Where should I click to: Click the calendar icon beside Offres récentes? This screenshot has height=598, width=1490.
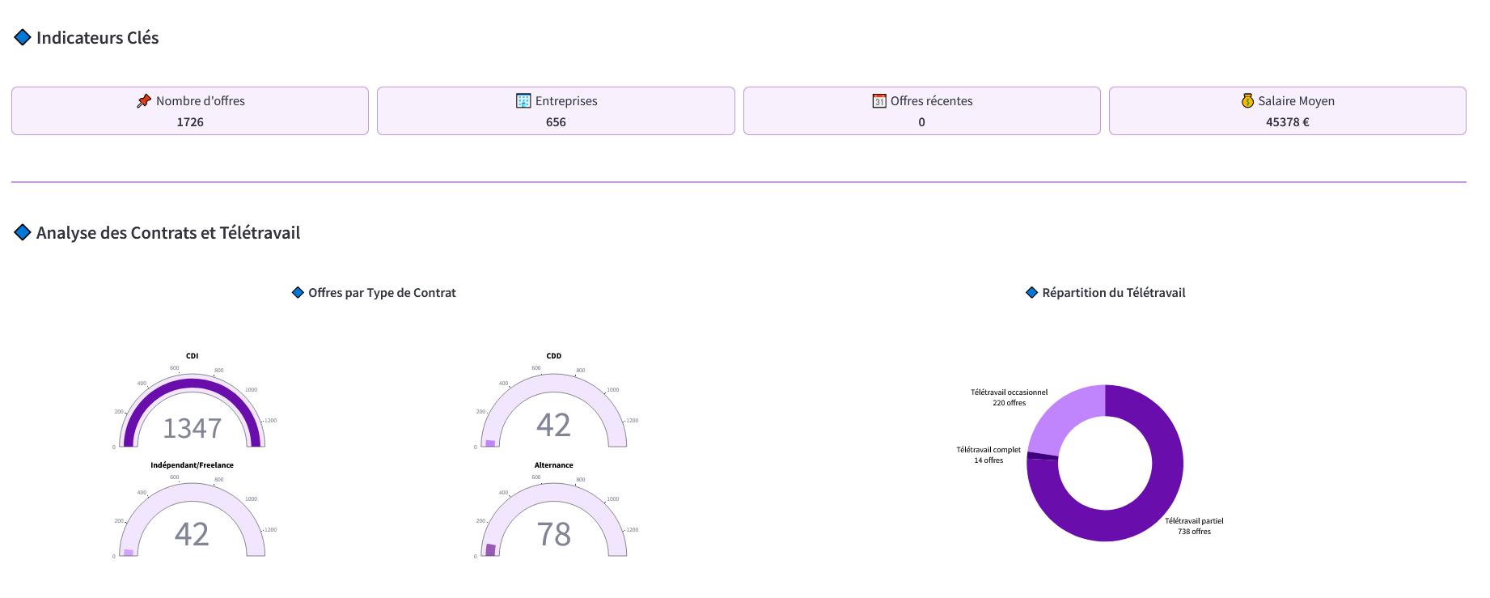pyautogui.click(x=879, y=101)
